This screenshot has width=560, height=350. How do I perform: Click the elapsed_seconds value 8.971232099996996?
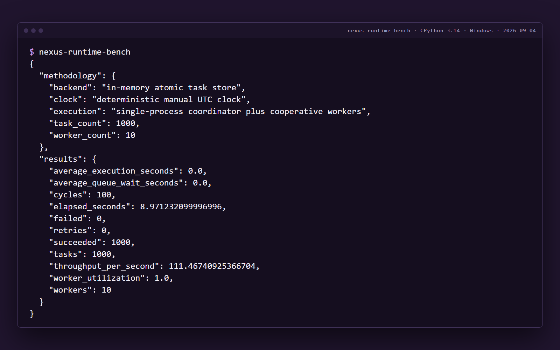coord(181,207)
